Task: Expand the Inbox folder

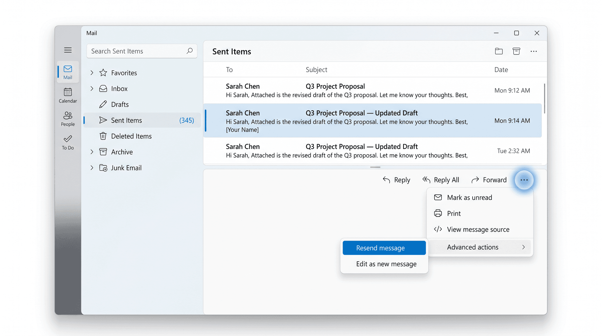Action: (x=92, y=88)
